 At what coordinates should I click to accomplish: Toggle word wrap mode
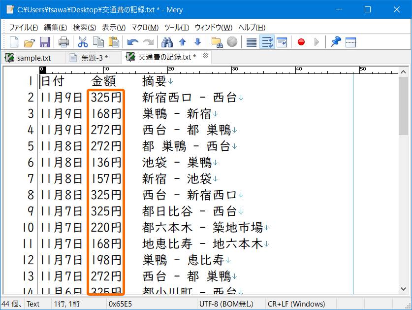click(x=266, y=42)
